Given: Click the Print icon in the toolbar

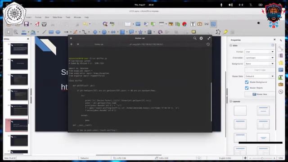Looking at the screenshot, I should (44, 24).
